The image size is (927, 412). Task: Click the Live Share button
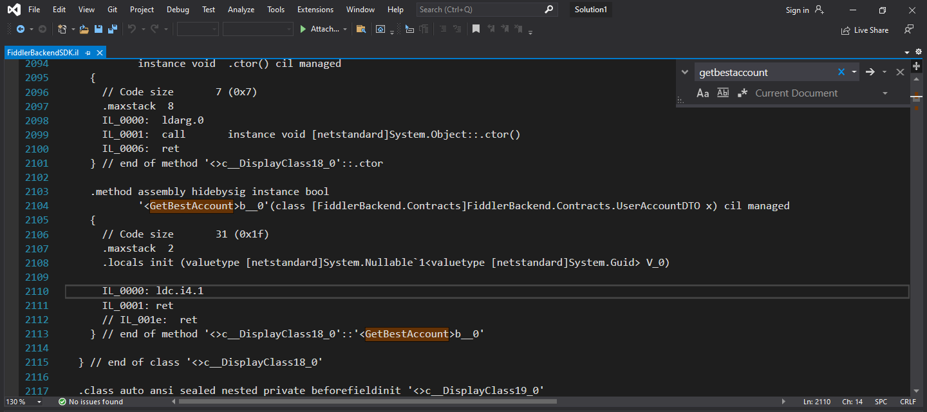[x=865, y=30]
